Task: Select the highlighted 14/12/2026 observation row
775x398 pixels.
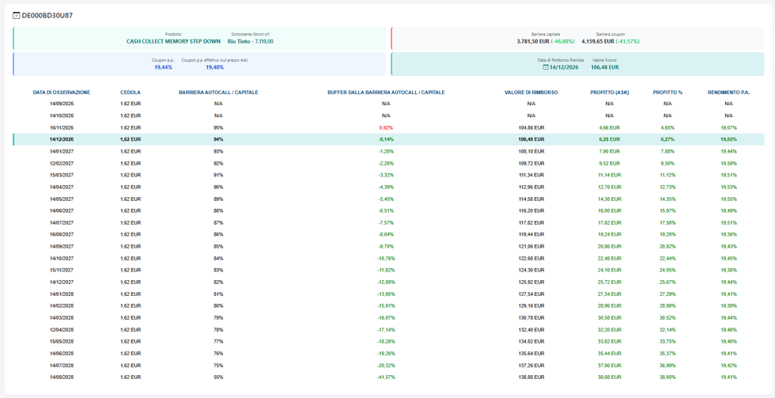Action: [388, 139]
